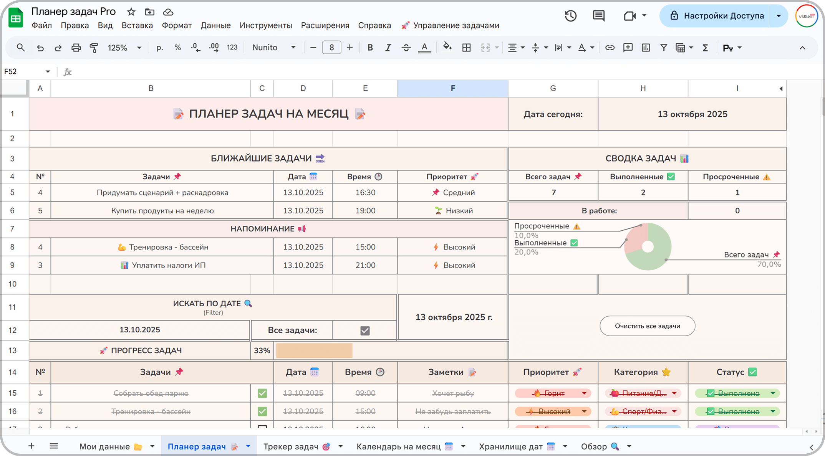
Task: Toggle strikethrough formatting
Action: click(406, 48)
